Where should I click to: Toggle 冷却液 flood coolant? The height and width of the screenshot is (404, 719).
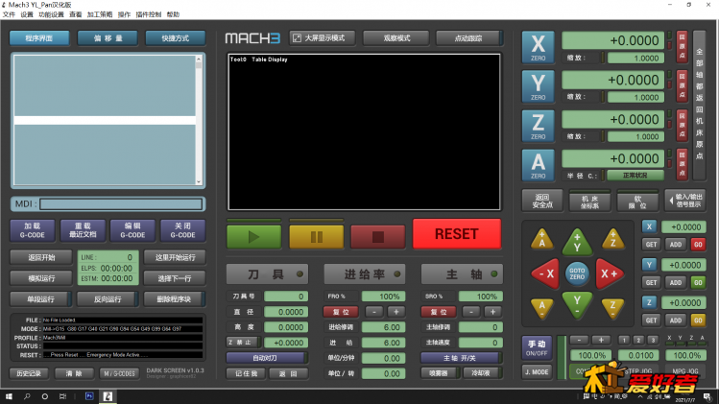click(x=482, y=373)
